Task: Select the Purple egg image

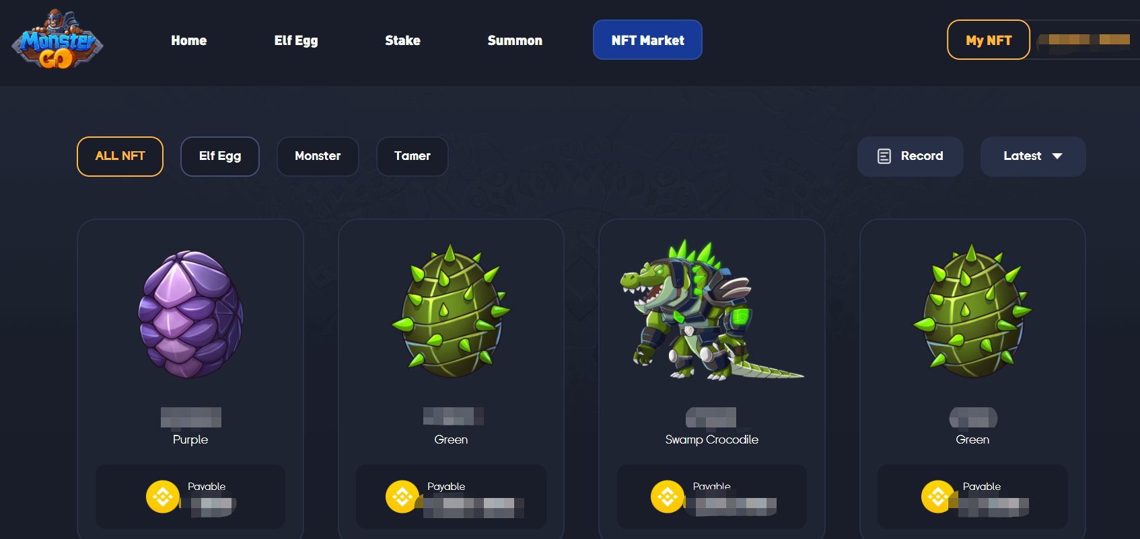Action: pyautogui.click(x=190, y=314)
